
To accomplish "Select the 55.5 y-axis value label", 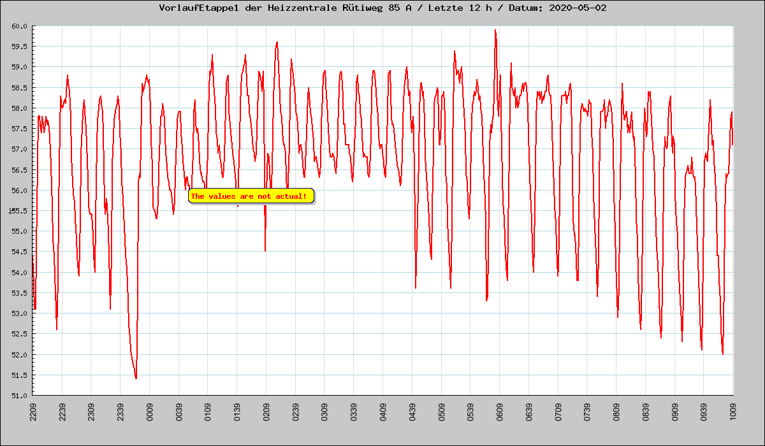I will coord(18,211).
